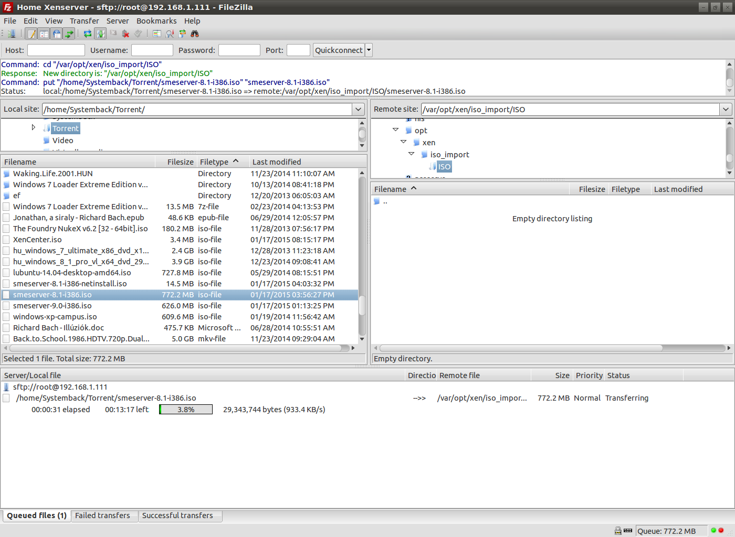
Task: Sort remote files by Filename column
Action: 470,189
